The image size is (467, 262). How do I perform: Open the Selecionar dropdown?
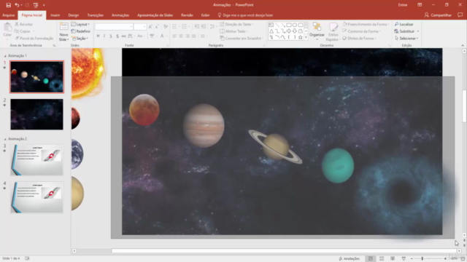pos(406,39)
